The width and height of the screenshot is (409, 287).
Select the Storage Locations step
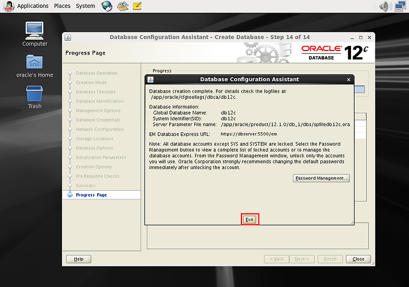[94, 139]
